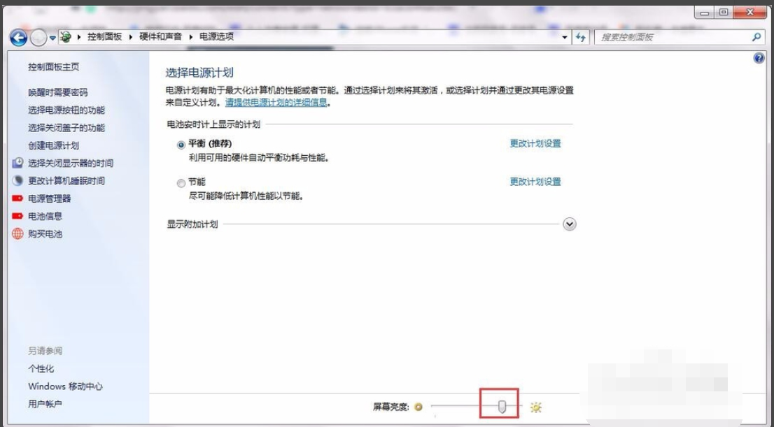Image resolution: width=774 pixels, height=427 pixels.
Task: Open 个性化 link under 另请参阅
Action: (x=41, y=369)
